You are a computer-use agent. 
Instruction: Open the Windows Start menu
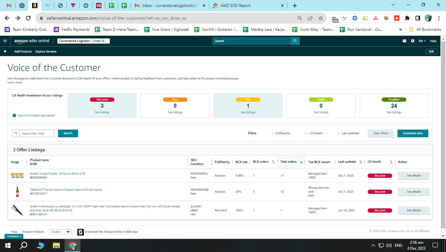(x=8, y=245)
